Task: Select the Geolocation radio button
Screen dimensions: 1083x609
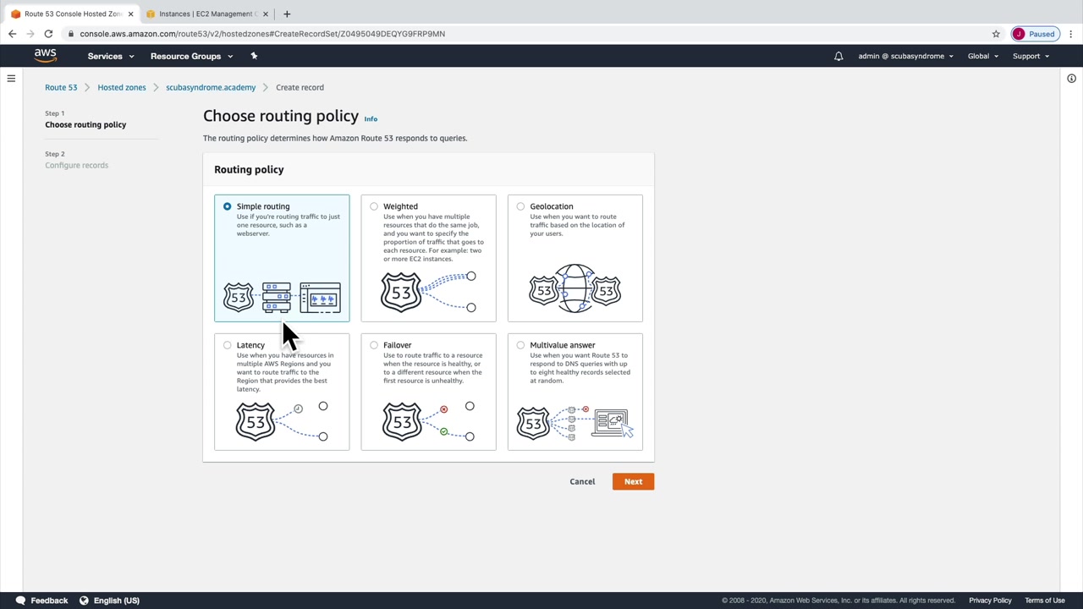Action: [520, 206]
